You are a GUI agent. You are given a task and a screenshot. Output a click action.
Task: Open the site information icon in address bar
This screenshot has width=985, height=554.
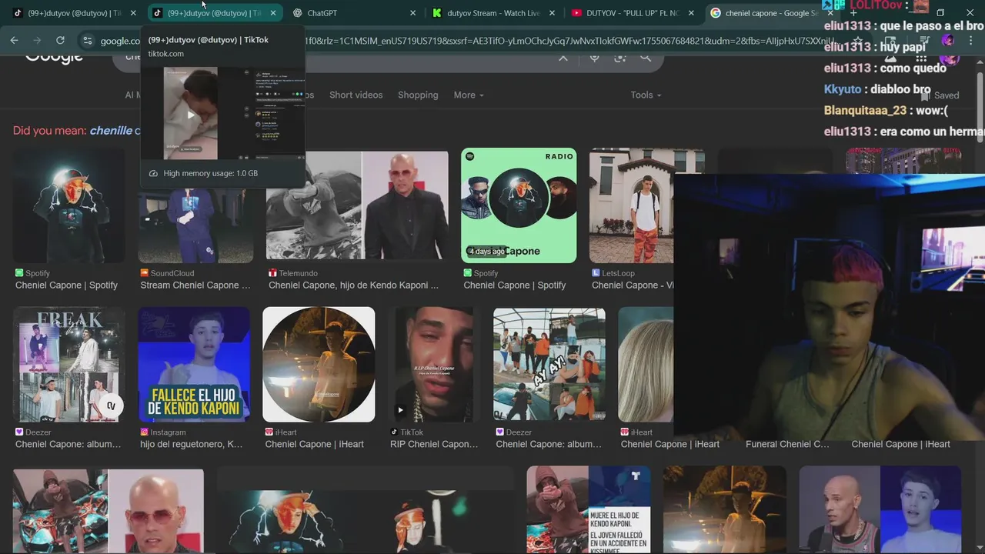87,41
